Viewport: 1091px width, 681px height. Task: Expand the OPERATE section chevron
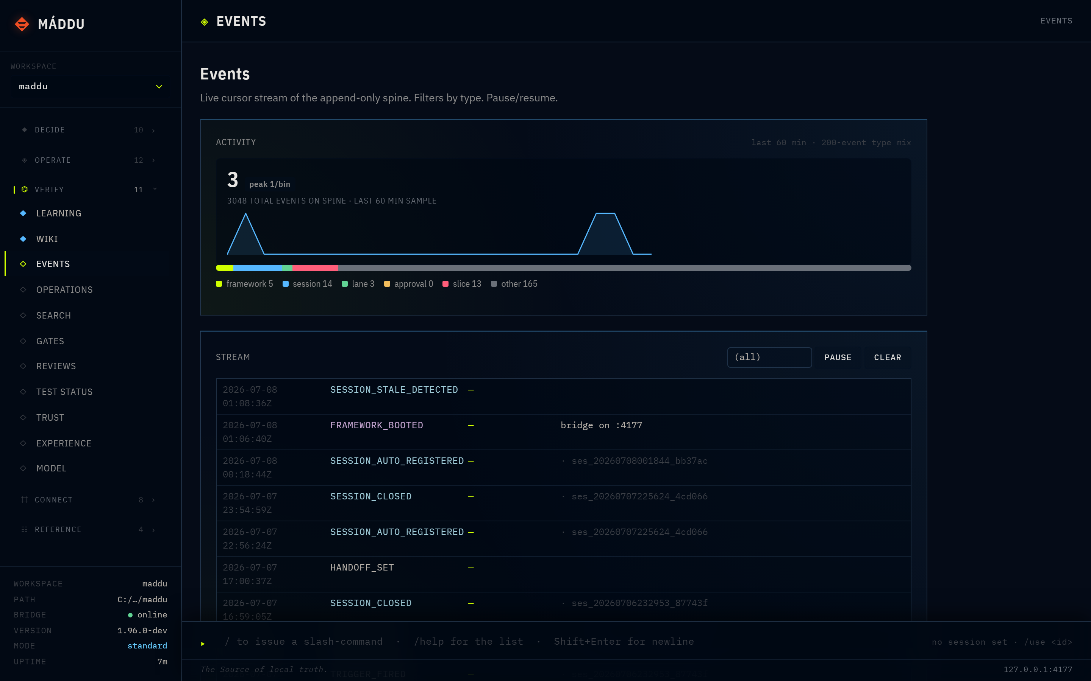(x=153, y=160)
